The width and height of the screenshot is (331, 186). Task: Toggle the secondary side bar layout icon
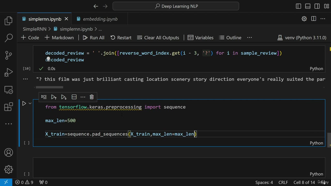click(317, 6)
